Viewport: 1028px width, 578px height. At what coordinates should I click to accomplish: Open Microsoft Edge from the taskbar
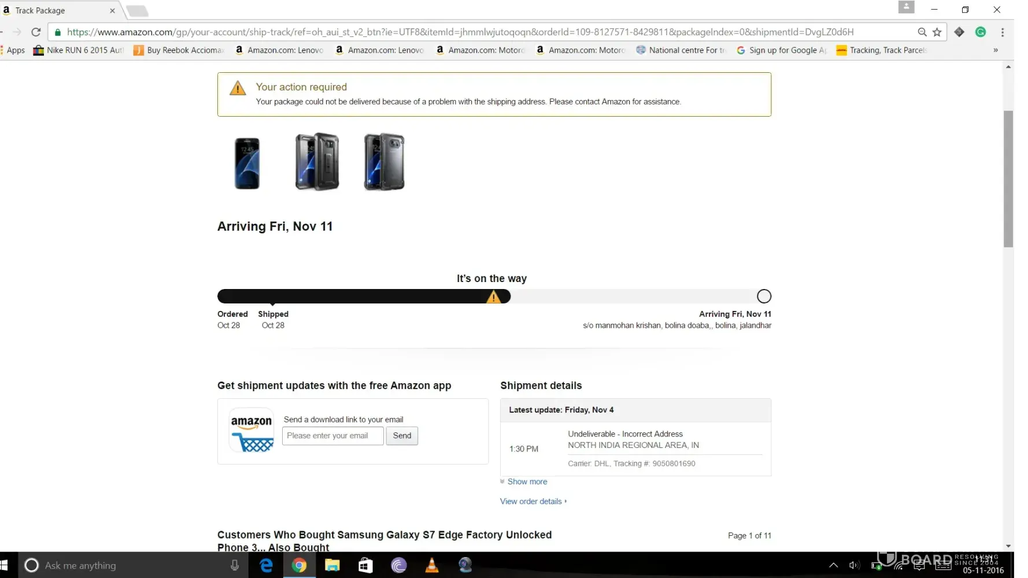266,565
